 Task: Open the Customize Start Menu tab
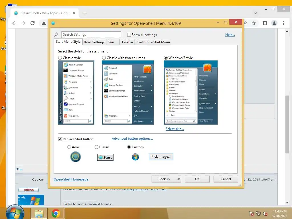[153, 42]
